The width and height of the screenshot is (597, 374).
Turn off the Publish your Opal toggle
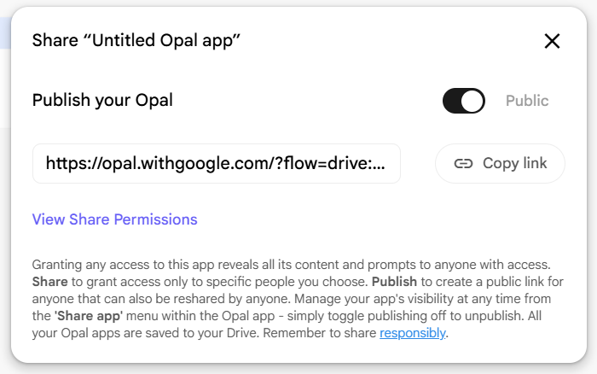[463, 101]
